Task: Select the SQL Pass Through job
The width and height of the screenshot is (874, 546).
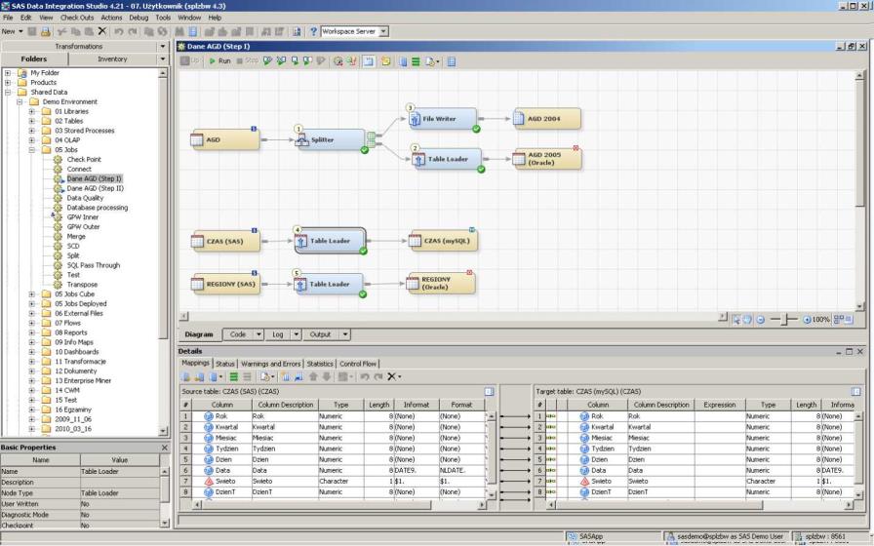Action: pyautogui.click(x=93, y=265)
